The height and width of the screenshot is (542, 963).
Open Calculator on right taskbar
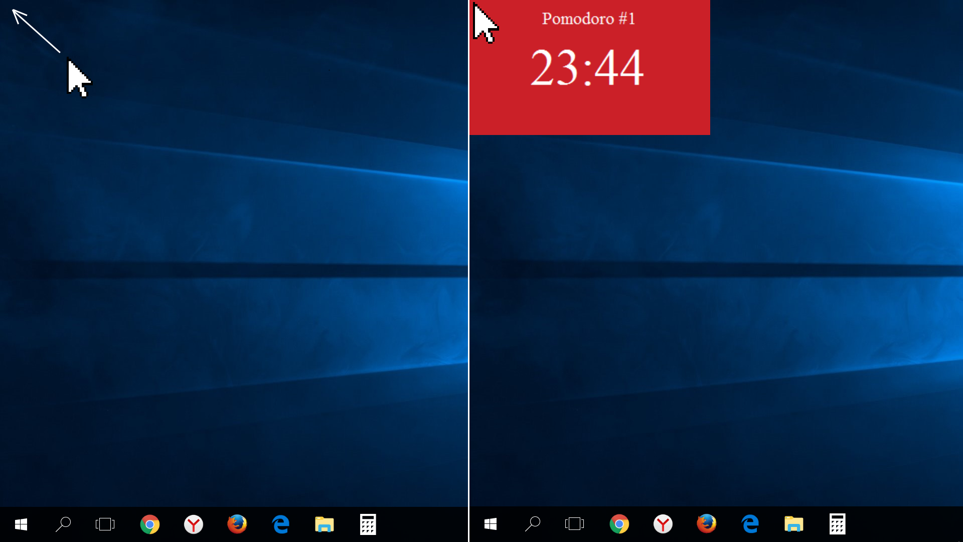(837, 524)
